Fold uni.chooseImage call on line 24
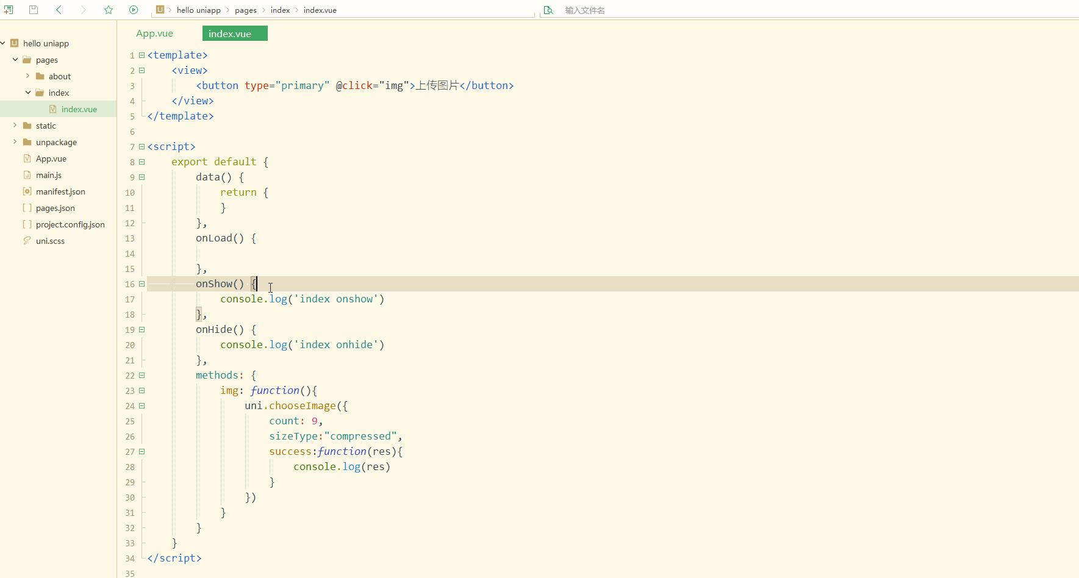Viewport: 1079px width, 578px height. tap(142, 405)
